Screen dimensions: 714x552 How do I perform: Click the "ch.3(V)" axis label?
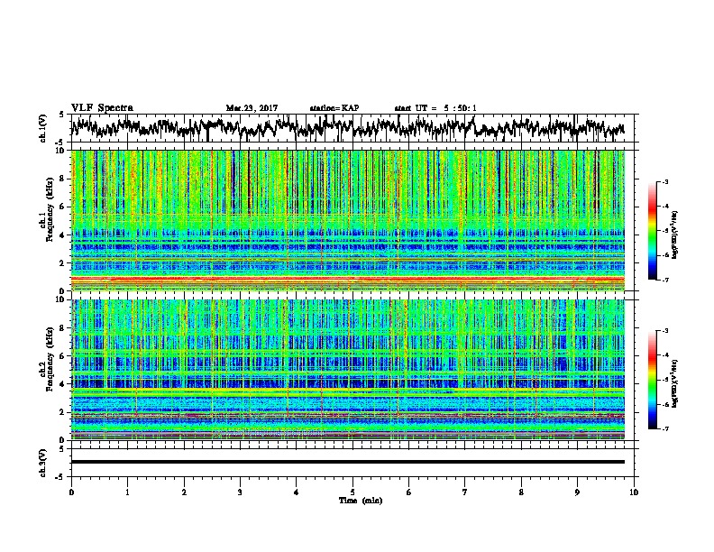pos(42,463)
